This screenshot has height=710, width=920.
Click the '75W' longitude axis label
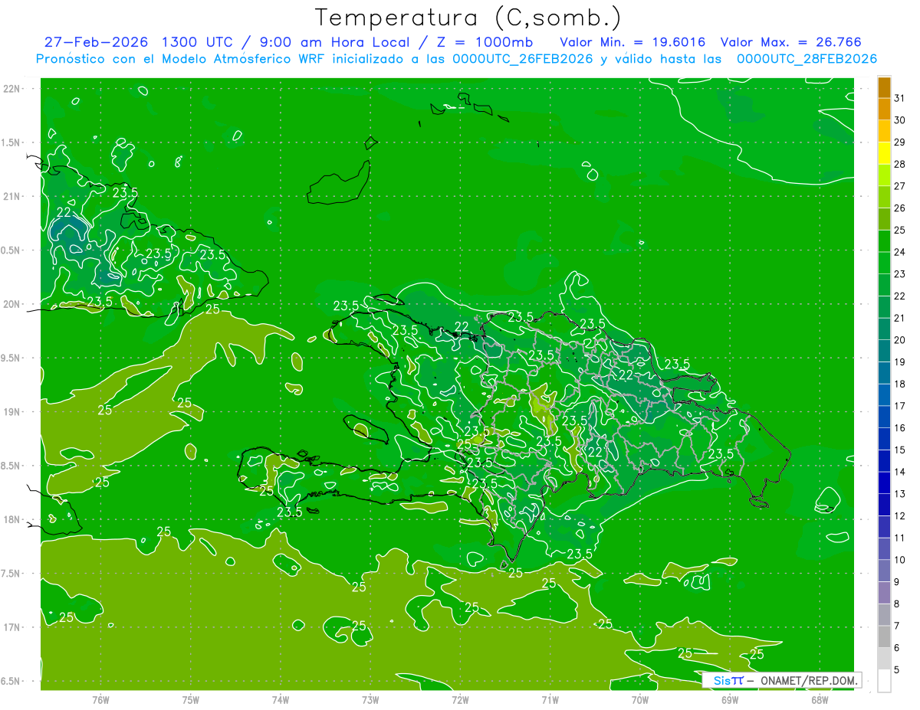(x=191, y=699)
